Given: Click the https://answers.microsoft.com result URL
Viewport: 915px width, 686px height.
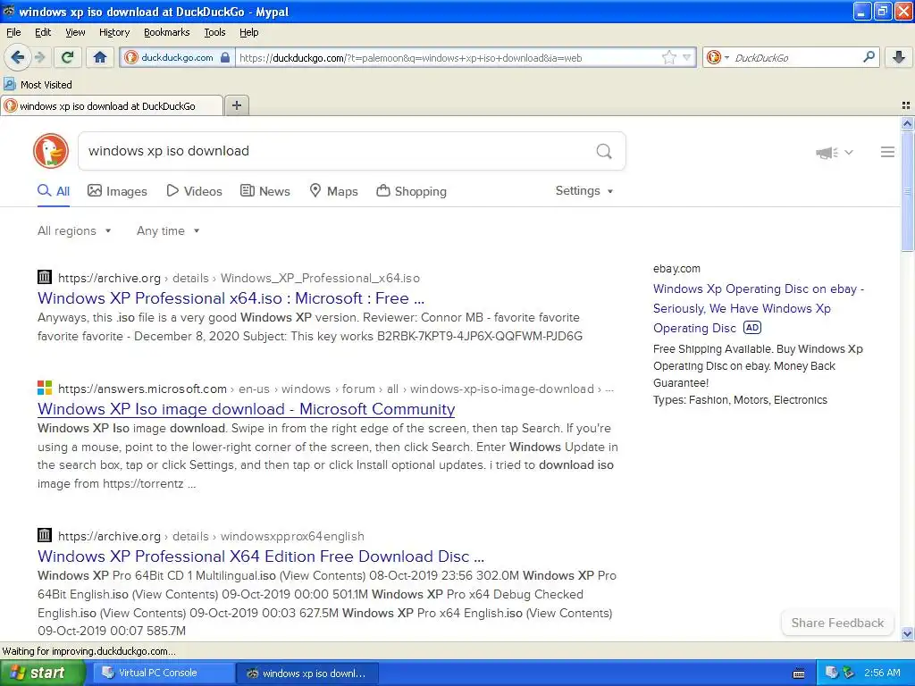Looking at the screenshot, I should (142, 389).
